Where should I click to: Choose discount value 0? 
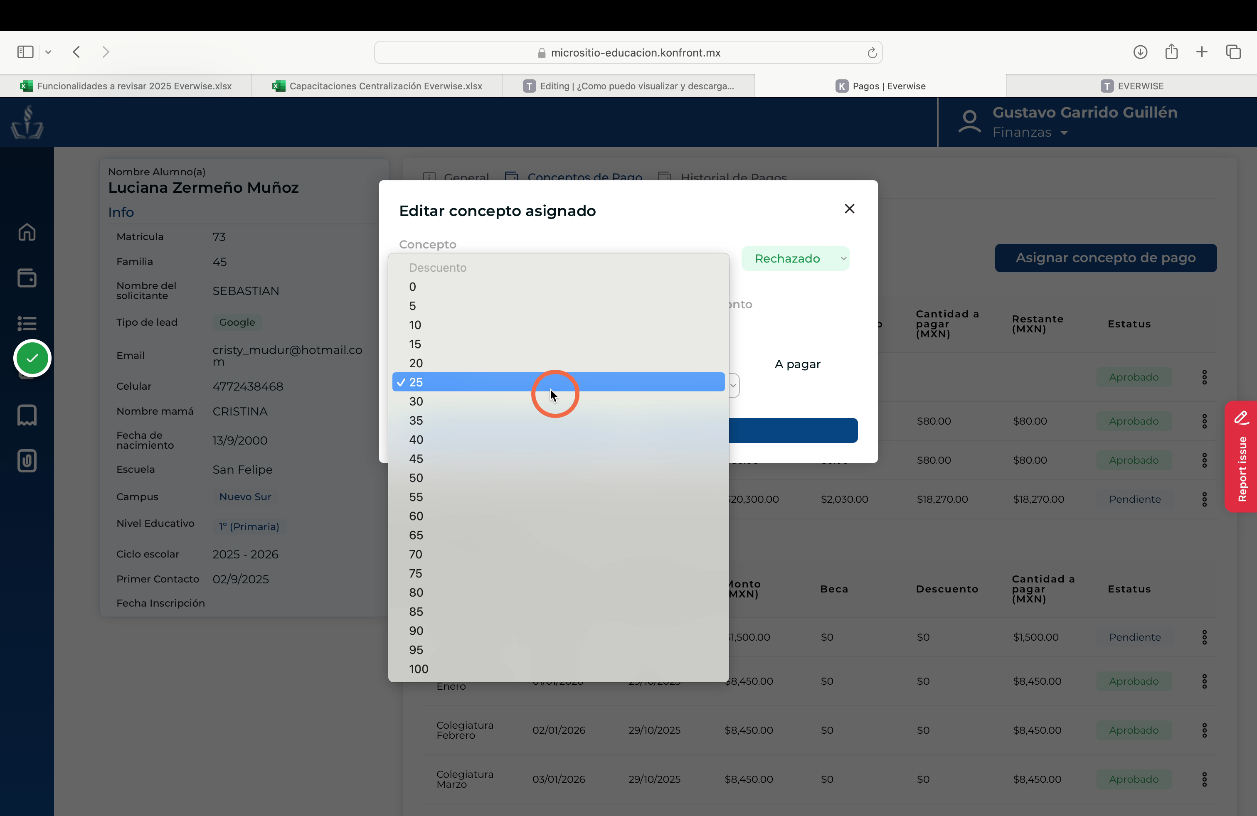[558, 287]
